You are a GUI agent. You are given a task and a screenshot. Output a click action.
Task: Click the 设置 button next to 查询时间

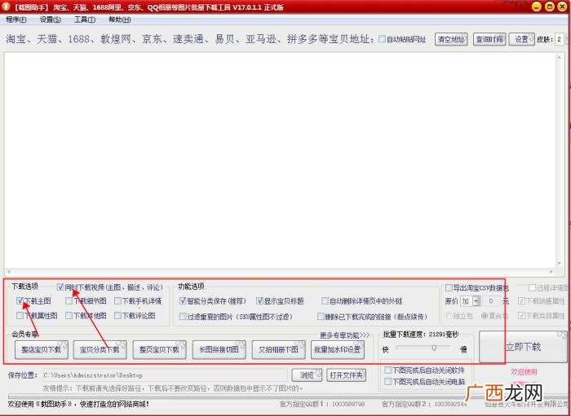pyautogui.click(x=521, y=39)
